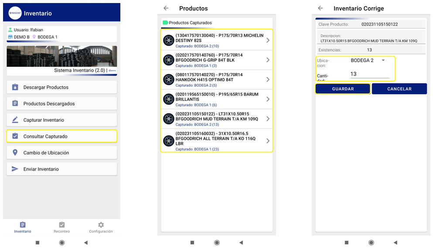
Task: Open the Consultar Capturado menu option
Action: (x=62, y=136)
